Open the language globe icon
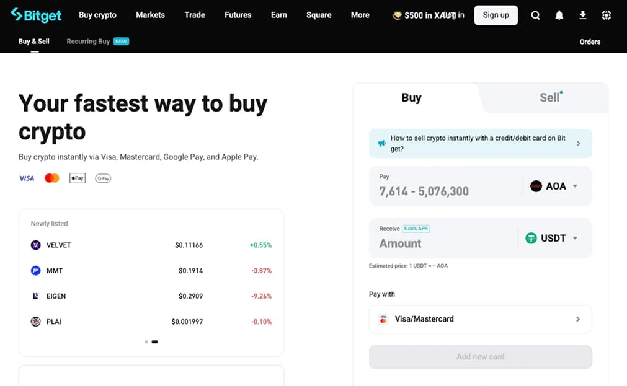 (x=606, y=15)
